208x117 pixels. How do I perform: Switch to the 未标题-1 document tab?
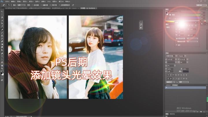click(x=88, y=8)
